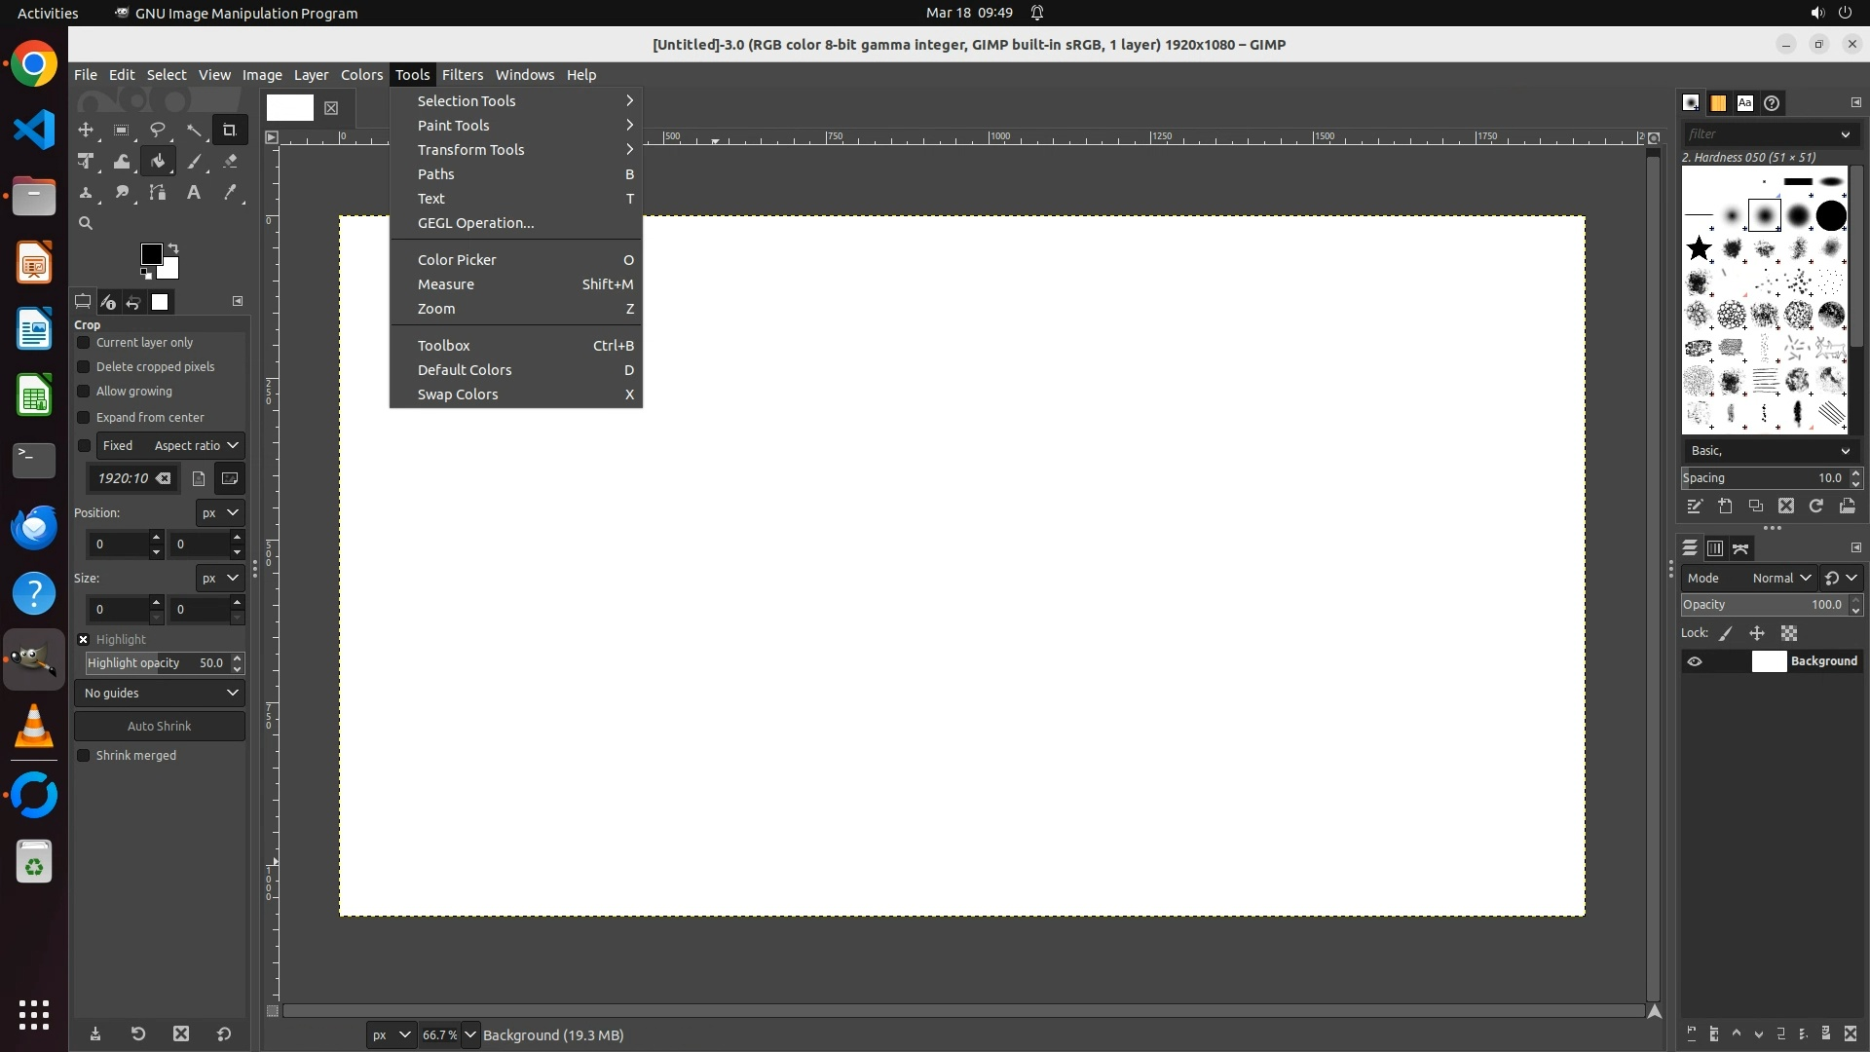Click the black foreground color swatch
This screenshot has height=1052, width=1870.
pyautogui.click(x=151, y=254)
